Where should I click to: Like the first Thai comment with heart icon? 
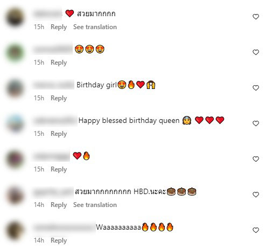pos(256,17)
